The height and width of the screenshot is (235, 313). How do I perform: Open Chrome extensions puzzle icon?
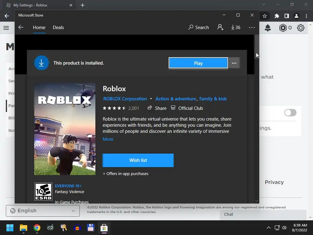pyautogui.click(x=277, y=16)
